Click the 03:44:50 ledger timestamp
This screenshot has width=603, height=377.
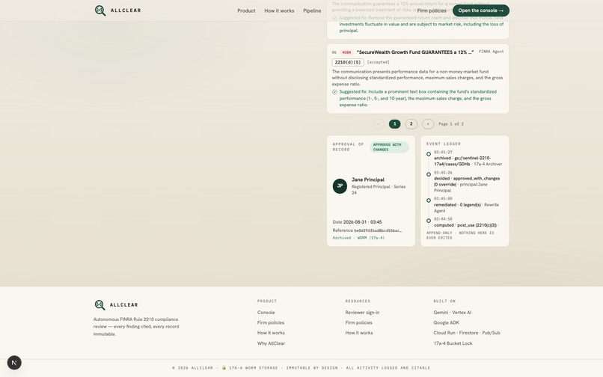click(x=443, y=219)
